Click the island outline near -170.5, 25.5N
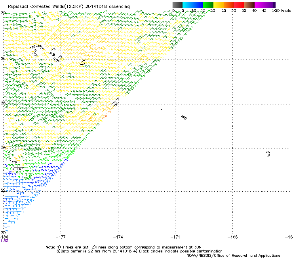Screen dimensions: 293x258 (x=184, y=117)
